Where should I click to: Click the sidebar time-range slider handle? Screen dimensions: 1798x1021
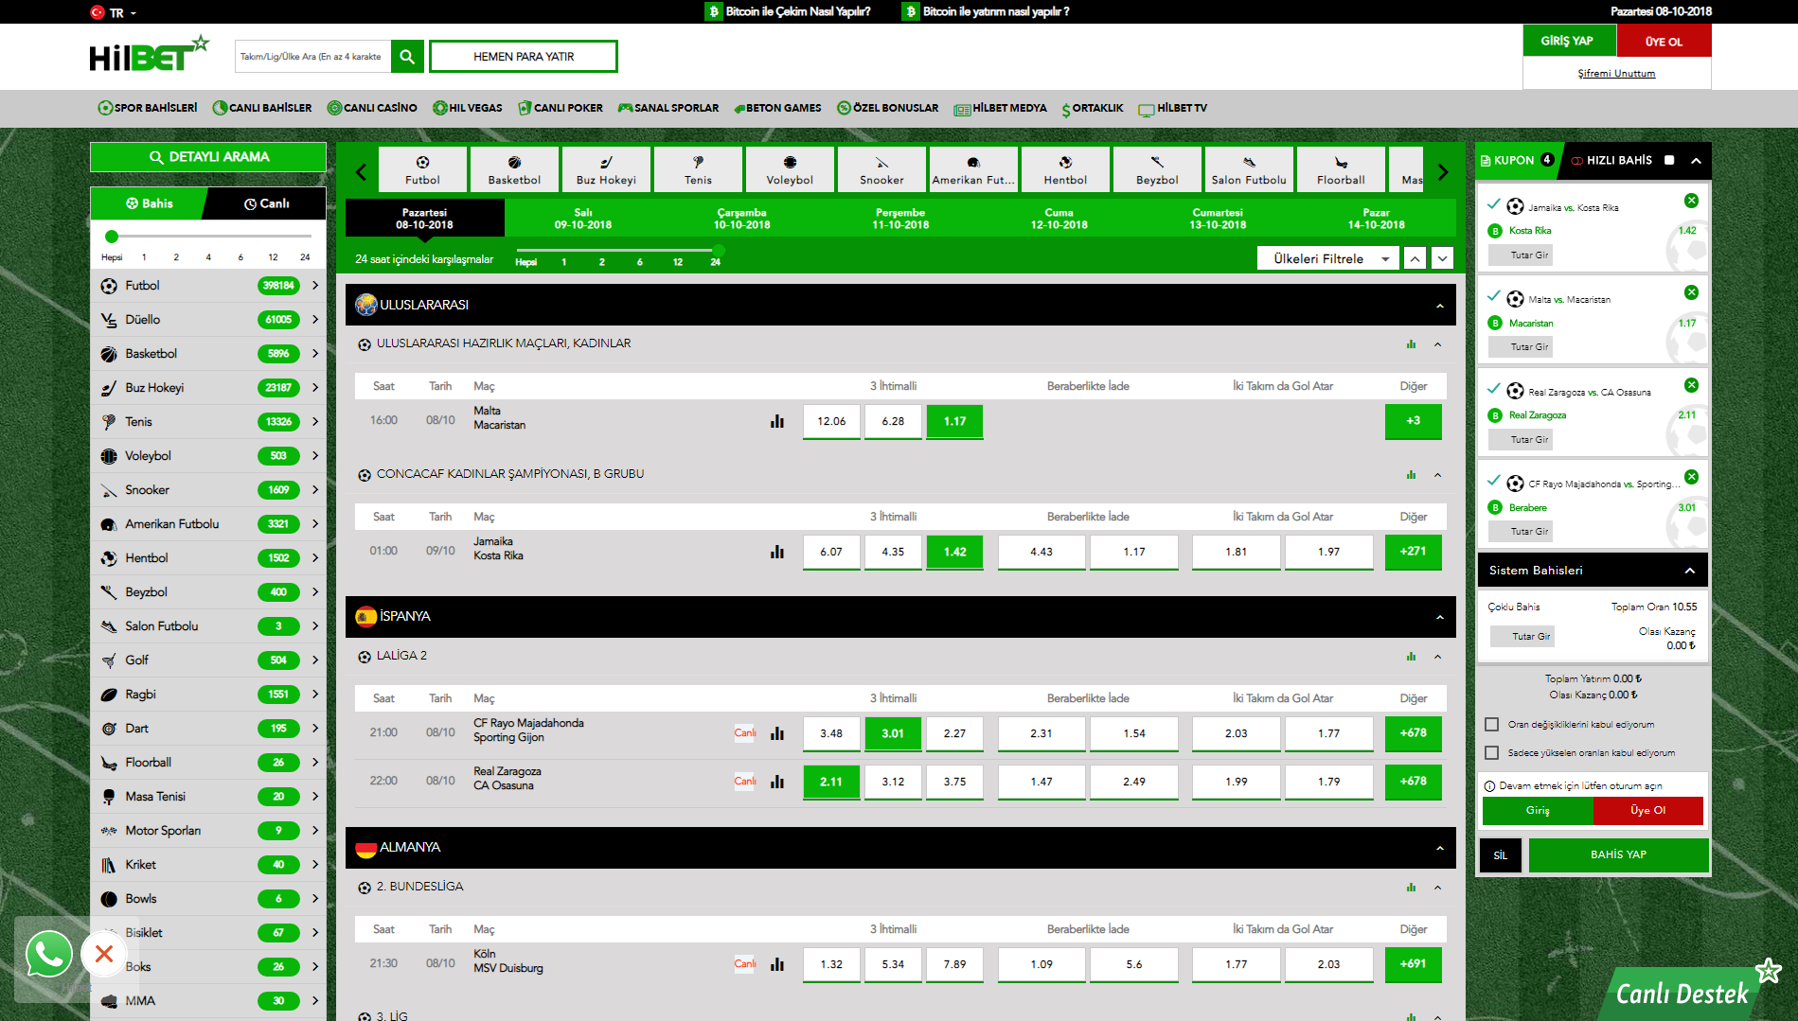pyautogui.click(x=112, y=237)
